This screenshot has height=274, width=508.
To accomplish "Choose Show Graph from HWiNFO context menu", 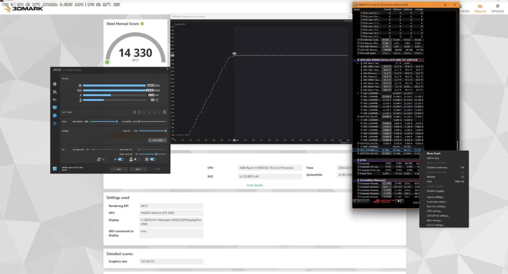I will [444, 153].
